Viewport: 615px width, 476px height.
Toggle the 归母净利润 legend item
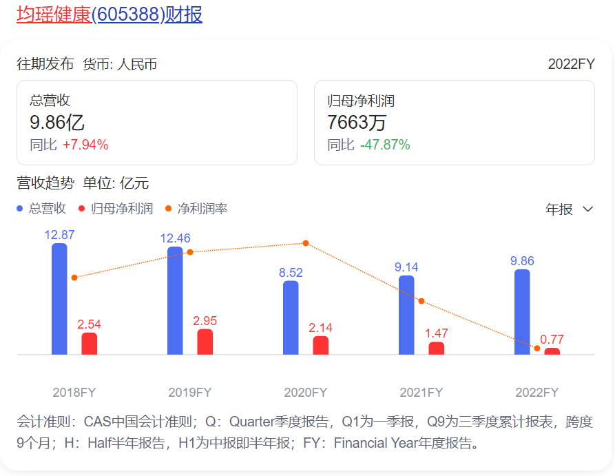[116, 208]
